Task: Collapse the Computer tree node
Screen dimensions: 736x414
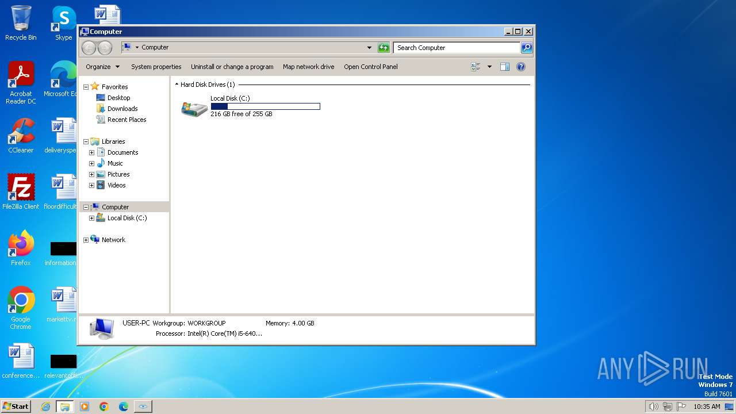Action: [86, 208]
